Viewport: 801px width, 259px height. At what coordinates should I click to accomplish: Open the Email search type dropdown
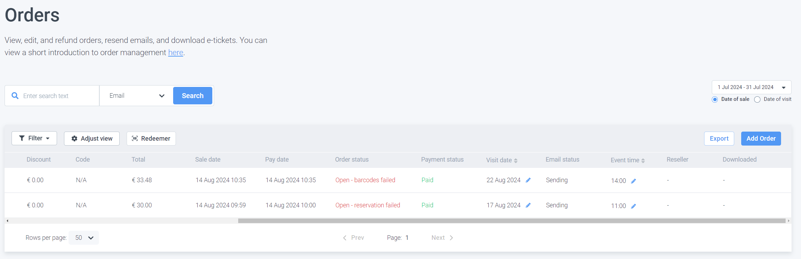pos(136,96)
